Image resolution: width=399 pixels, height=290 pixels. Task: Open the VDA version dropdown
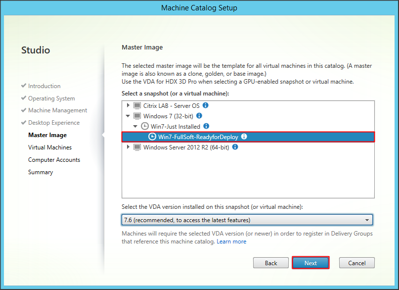(x=367, y=220)
